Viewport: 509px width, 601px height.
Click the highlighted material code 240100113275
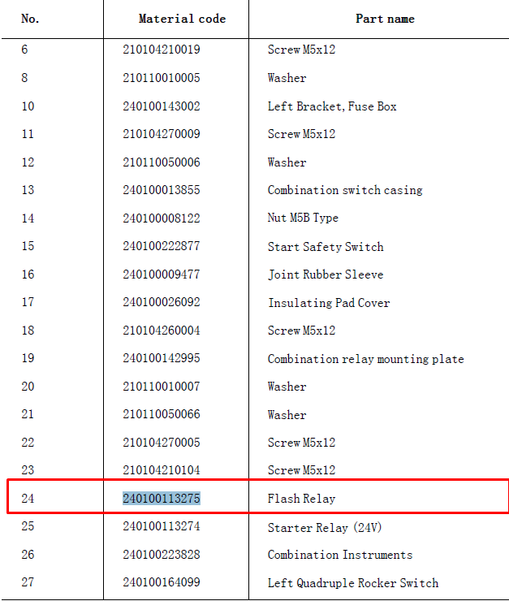pos(162,499)
